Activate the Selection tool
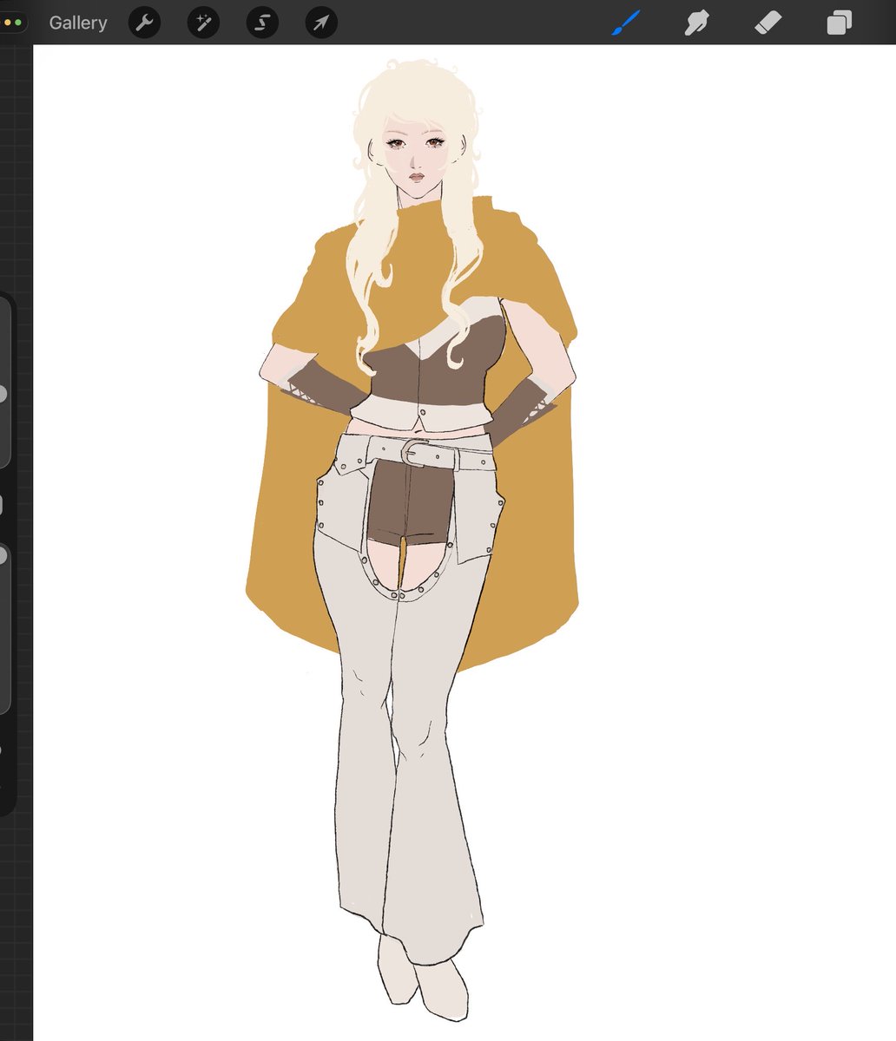 (262, 23)
